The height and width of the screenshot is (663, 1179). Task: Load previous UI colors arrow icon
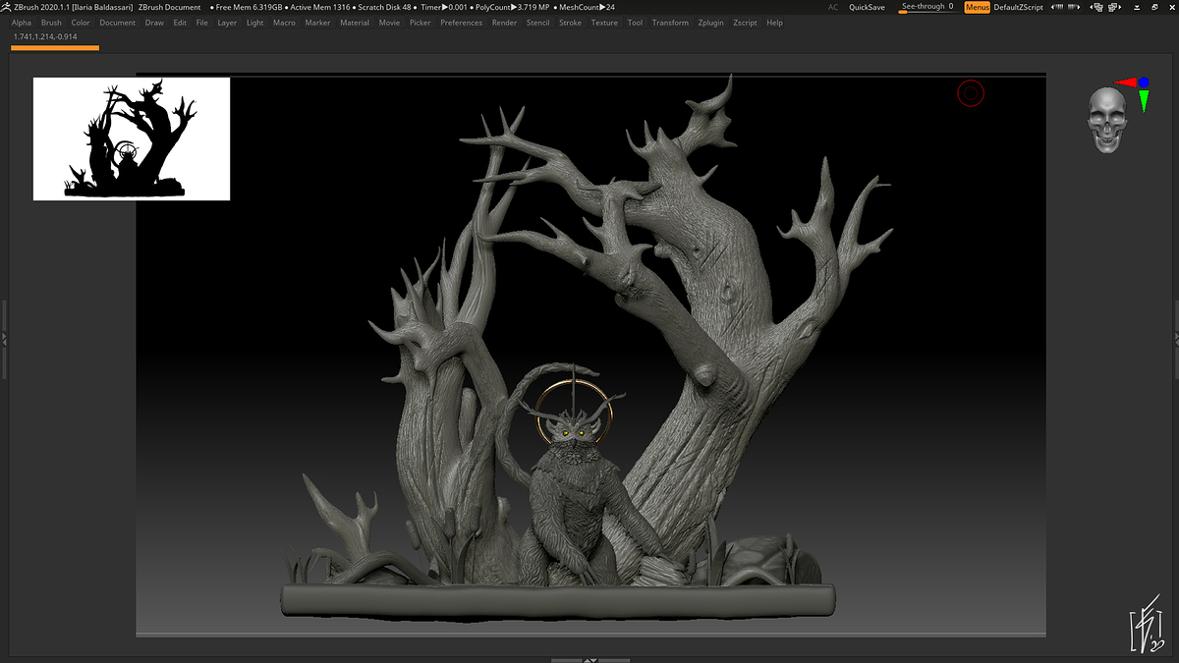[x=1056, y=7]
